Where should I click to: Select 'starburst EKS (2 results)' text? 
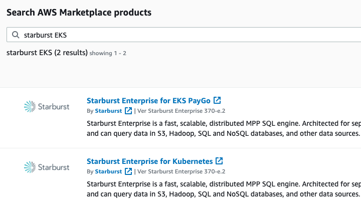[47, 53]
